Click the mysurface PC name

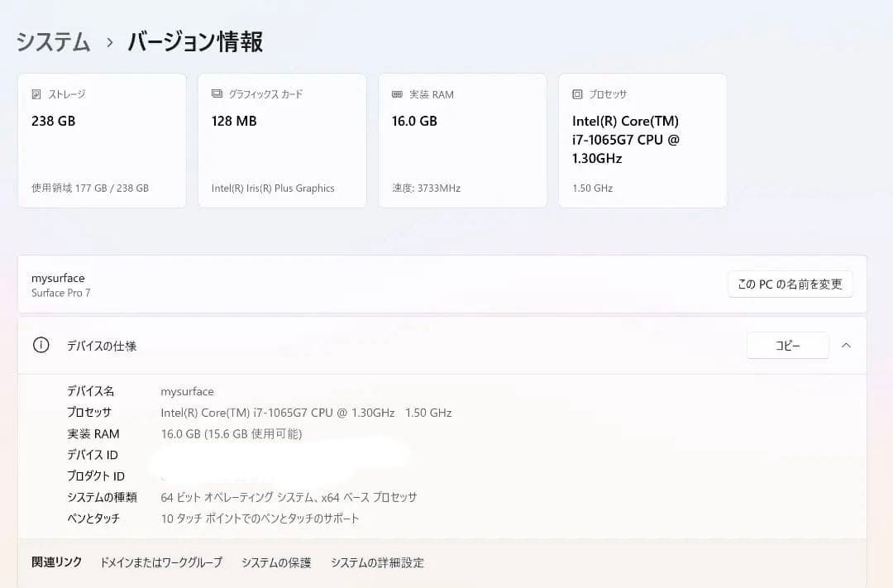58,278
